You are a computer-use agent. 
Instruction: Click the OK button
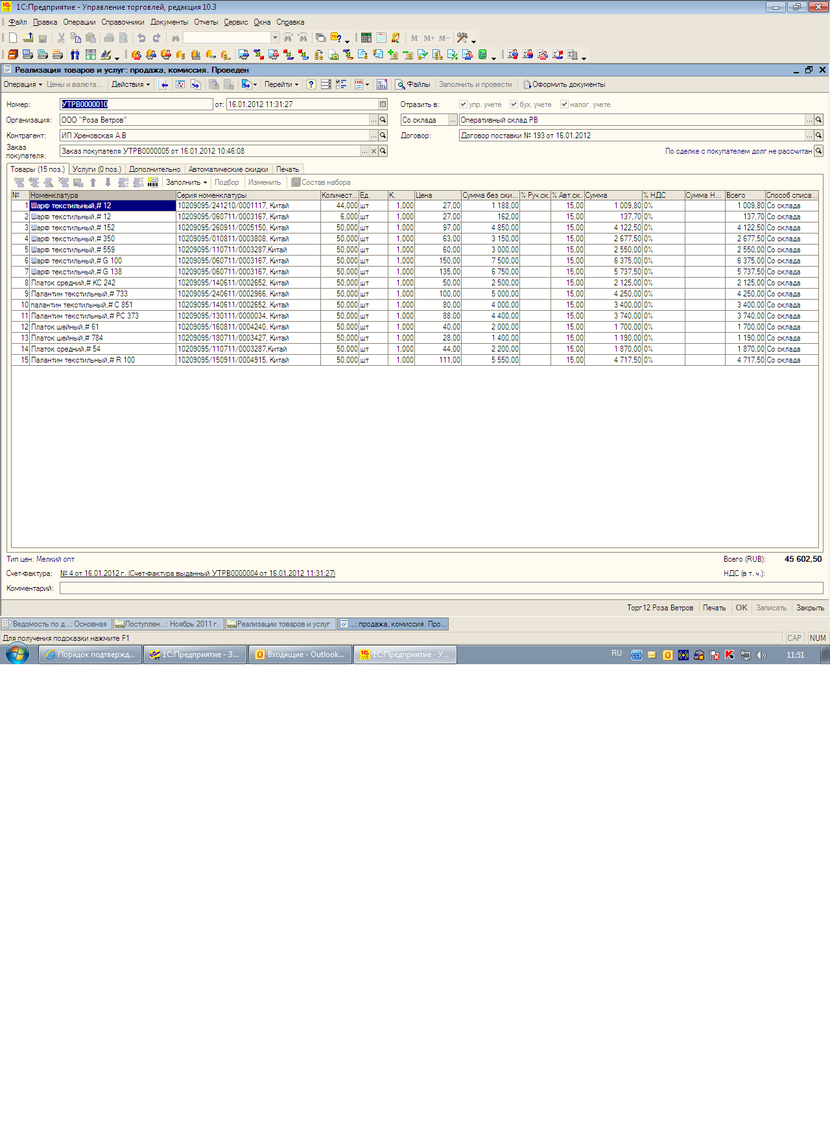[x=741, y=608]
